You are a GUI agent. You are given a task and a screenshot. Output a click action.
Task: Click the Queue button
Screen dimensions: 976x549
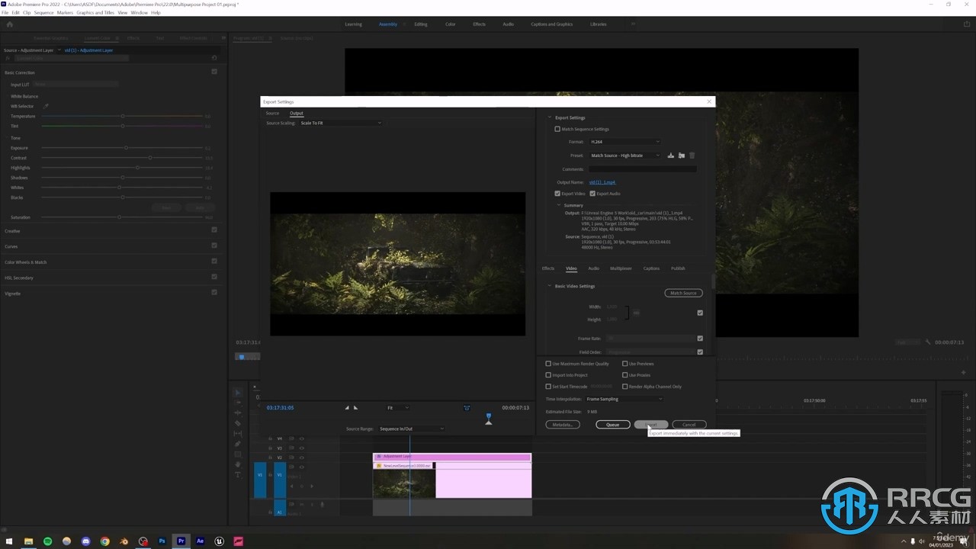(x=612, y=425)
